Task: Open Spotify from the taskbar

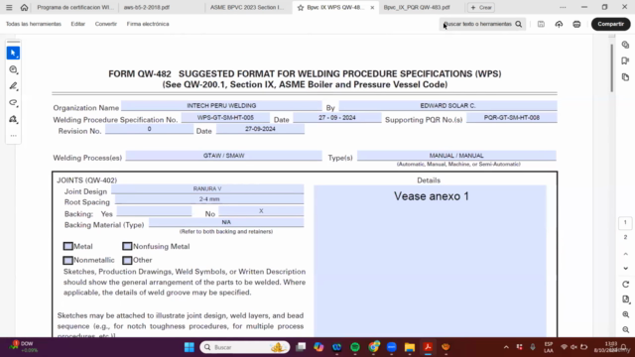Action: [x=355, y=347]
